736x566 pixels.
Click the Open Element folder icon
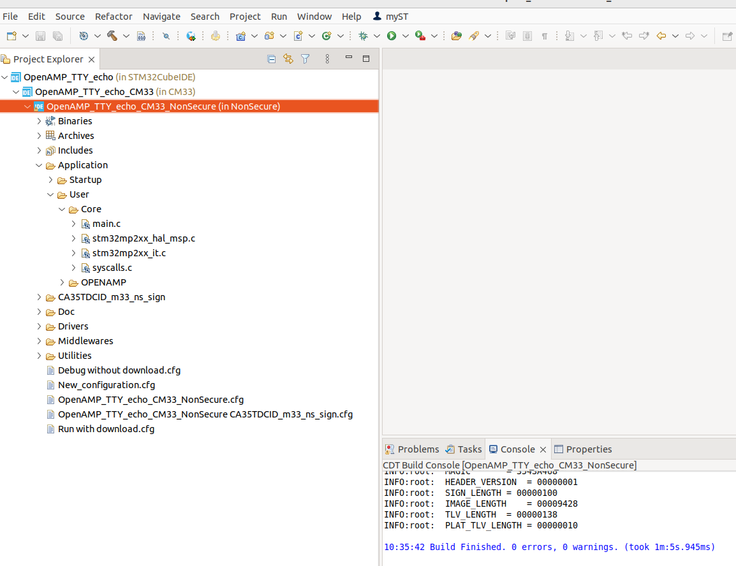(456, 36)
